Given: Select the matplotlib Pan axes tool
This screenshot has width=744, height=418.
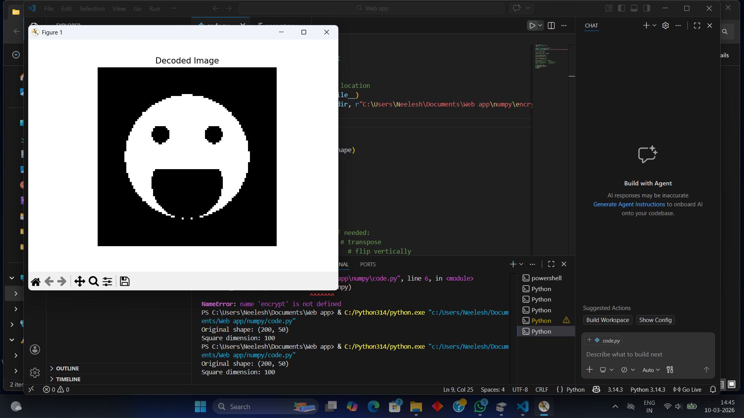Looking at the screenshot, I should 80,281.
